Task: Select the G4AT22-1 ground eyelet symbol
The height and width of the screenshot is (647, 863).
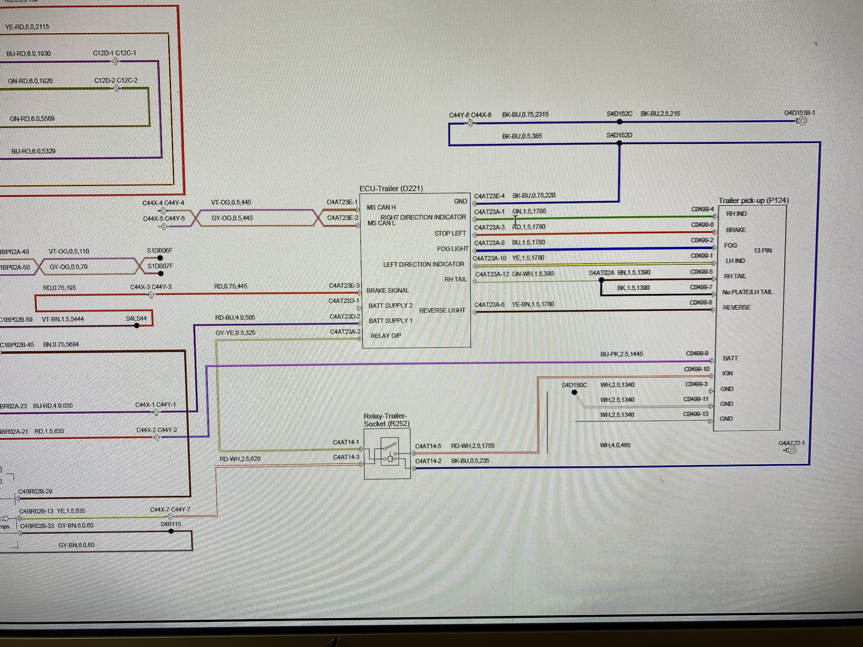Action: [791, 450]
